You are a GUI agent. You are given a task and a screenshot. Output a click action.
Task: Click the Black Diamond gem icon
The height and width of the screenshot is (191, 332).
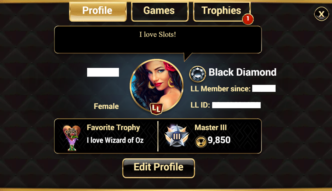click(x=197, y=74)
